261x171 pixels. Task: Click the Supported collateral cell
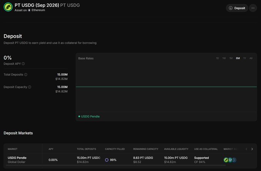[x=201, y=158]
